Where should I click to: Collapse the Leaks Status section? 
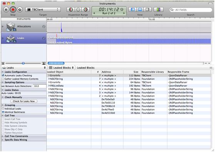[3, 90]
